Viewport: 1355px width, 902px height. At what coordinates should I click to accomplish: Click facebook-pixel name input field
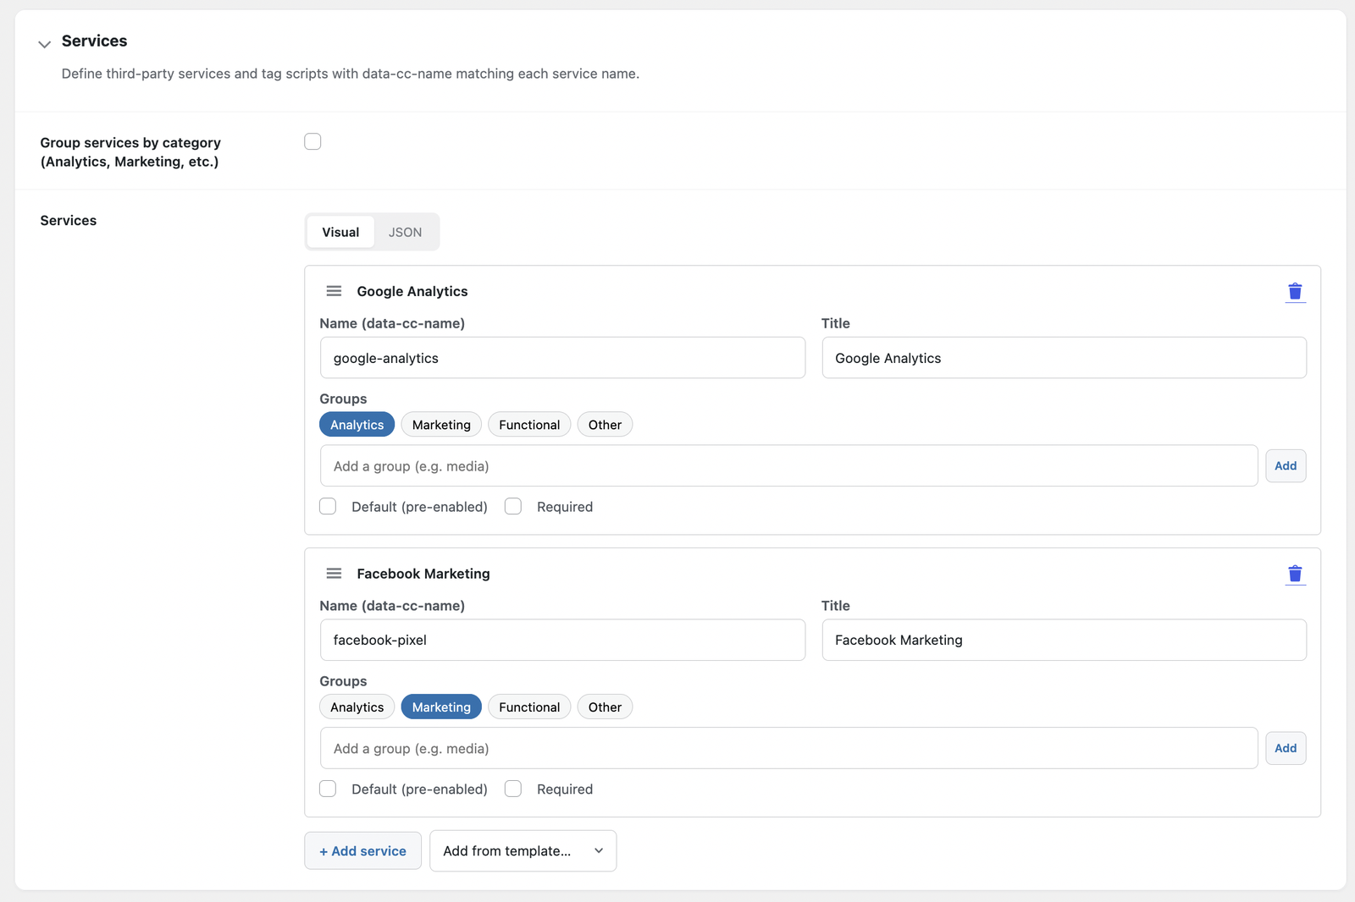(x=562, y=641)
